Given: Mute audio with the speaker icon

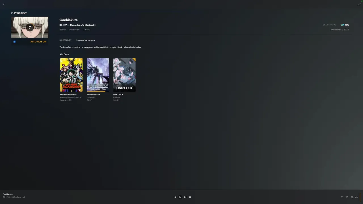Looking at the screenshot, I should [x=356, y=197].
